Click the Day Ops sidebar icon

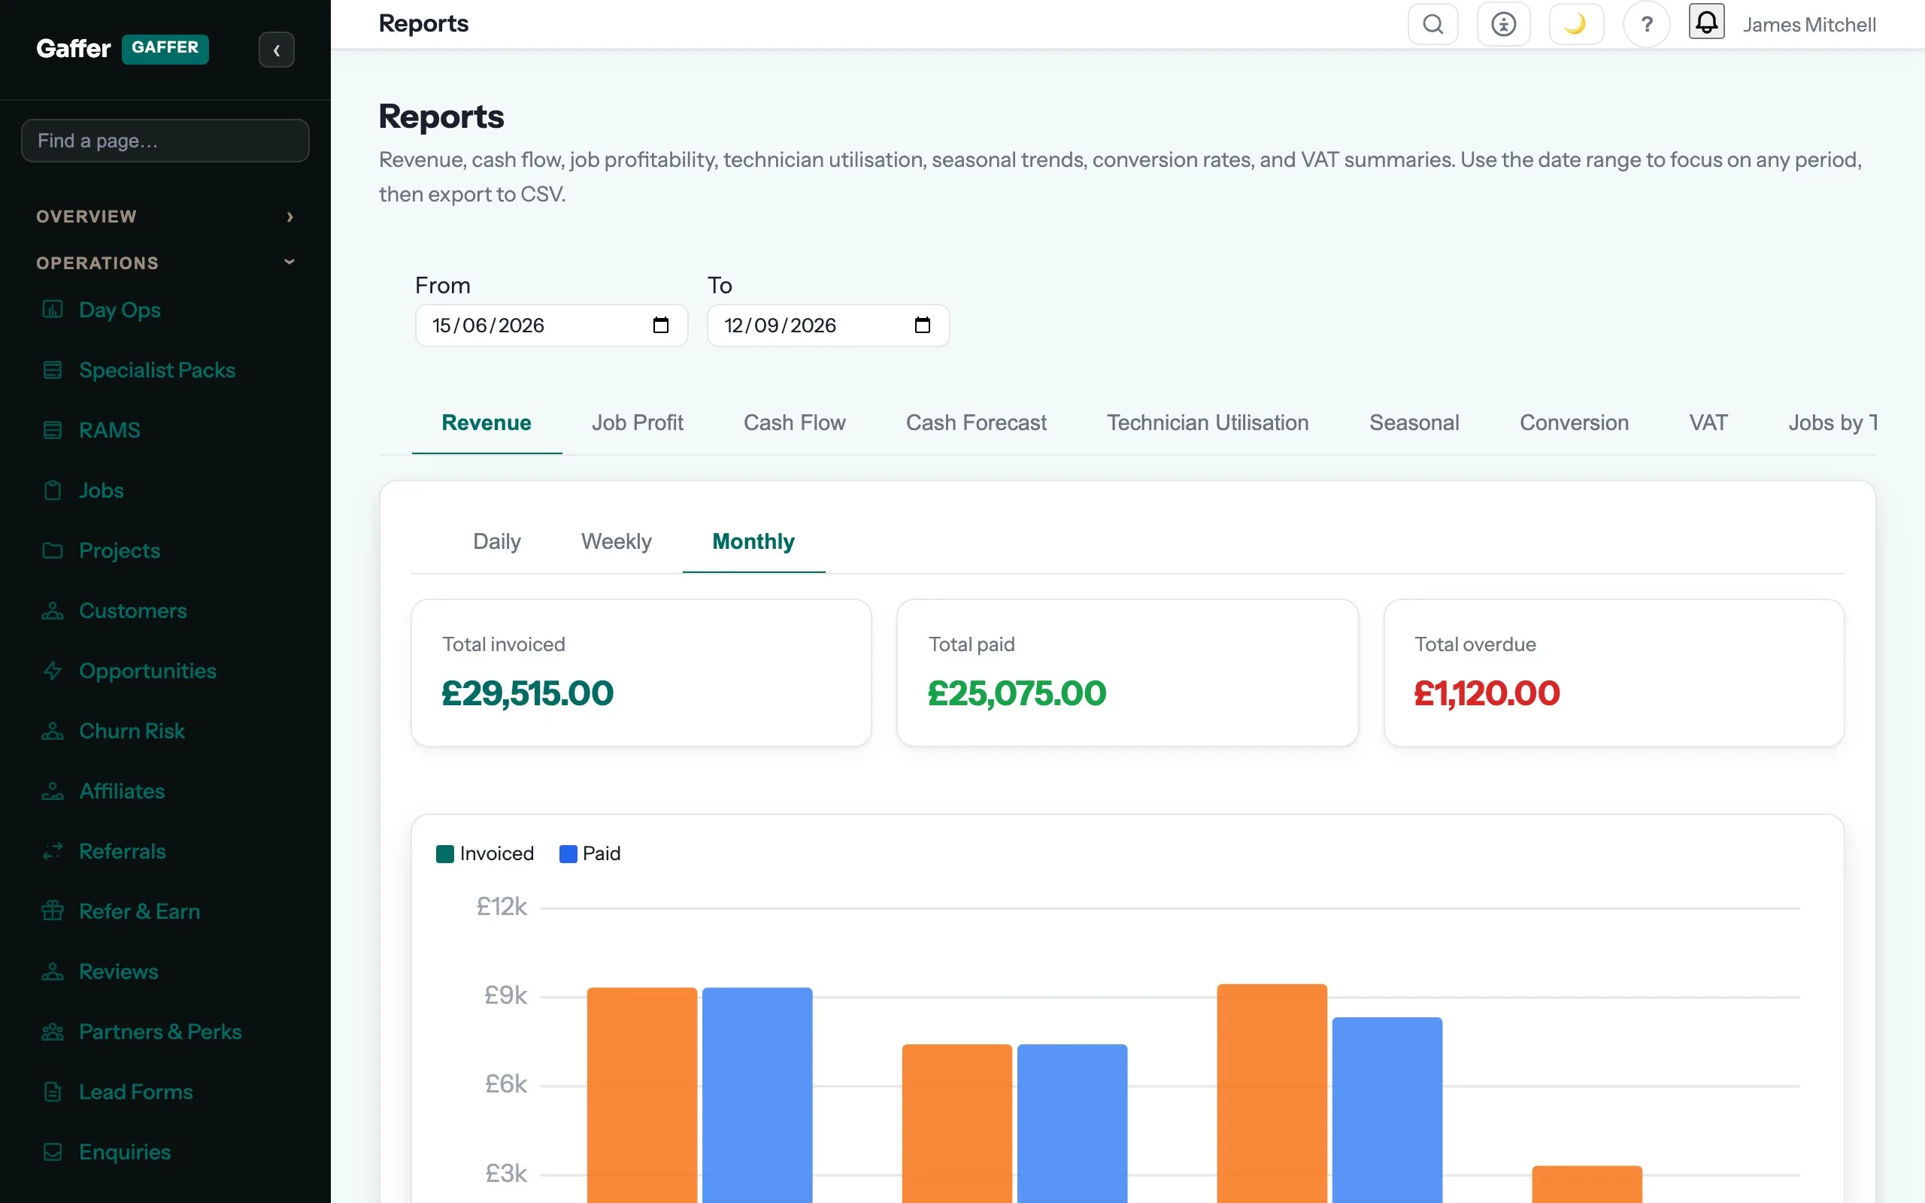[x=53, y=310]
